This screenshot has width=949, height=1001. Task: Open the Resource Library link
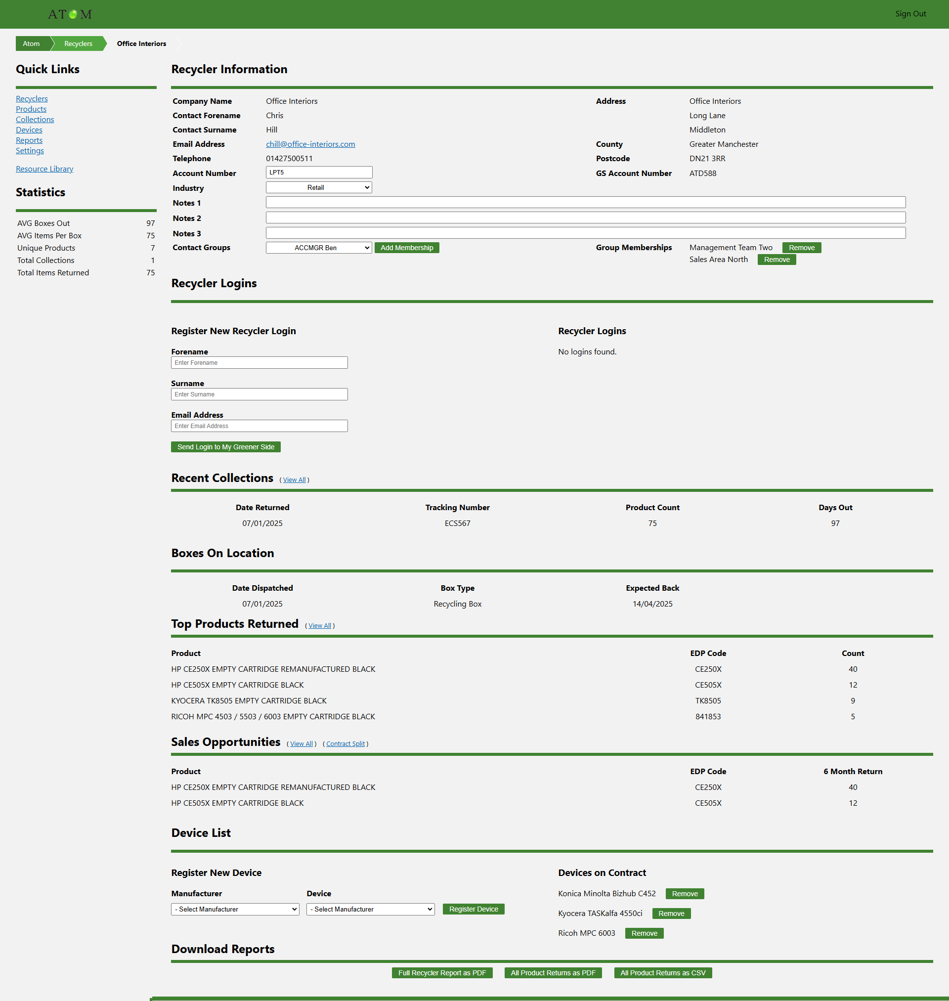pyautogui.click(x=44, y=169)
